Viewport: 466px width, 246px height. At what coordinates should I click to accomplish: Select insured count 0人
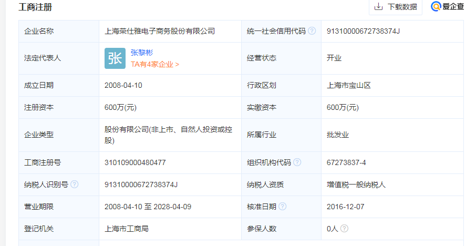(332, 229)
